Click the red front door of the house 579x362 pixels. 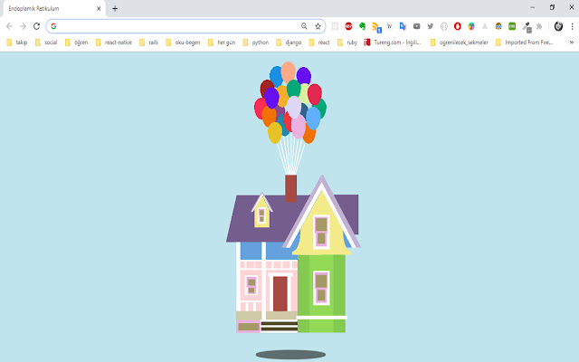point(280,293)
